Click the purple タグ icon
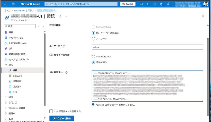This screenshot has height=122, width=211. point(6,49)
